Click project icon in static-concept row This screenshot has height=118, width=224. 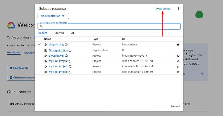[x=46, y=61]
